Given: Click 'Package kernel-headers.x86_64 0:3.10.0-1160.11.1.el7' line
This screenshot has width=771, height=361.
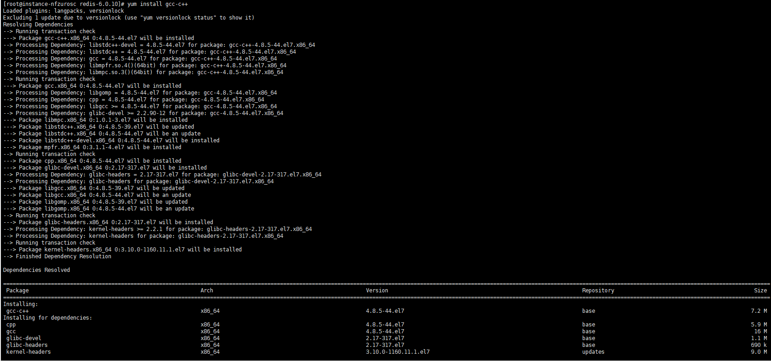Looking at the screenshot, I should click(122, 250).
